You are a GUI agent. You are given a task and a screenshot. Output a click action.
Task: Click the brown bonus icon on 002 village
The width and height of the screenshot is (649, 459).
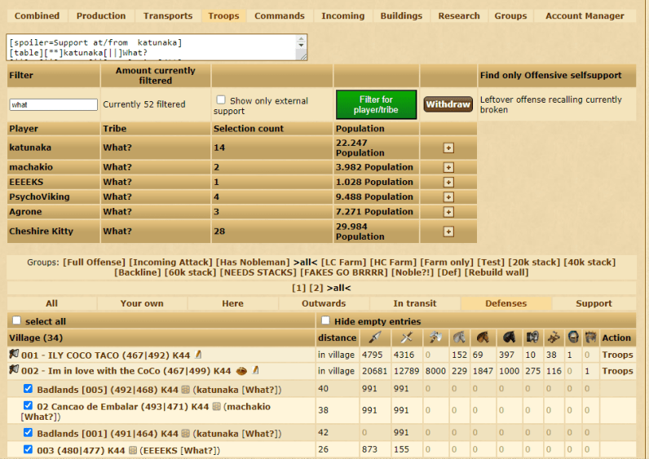tap(241, 371)
